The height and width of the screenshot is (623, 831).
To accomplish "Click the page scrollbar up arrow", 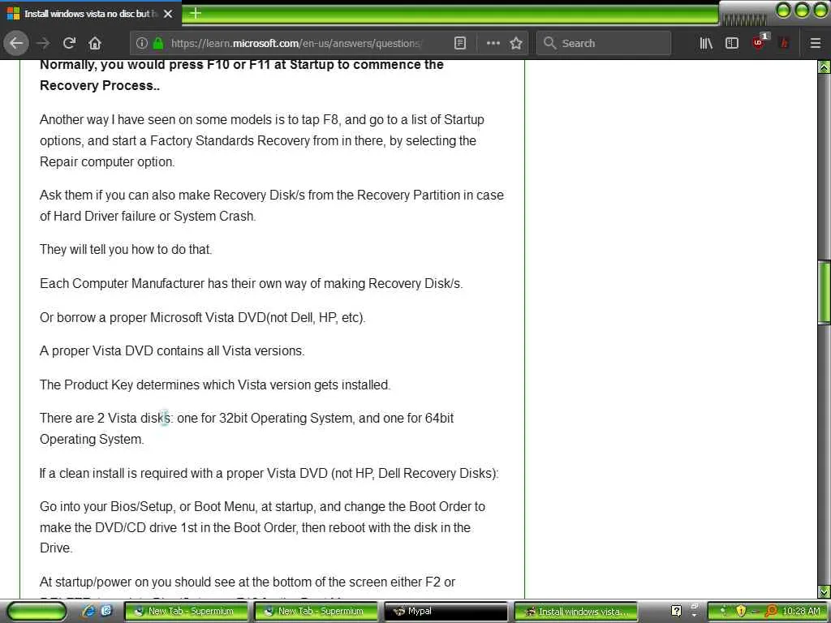I will pyautogui.click(x=825, y=67).
